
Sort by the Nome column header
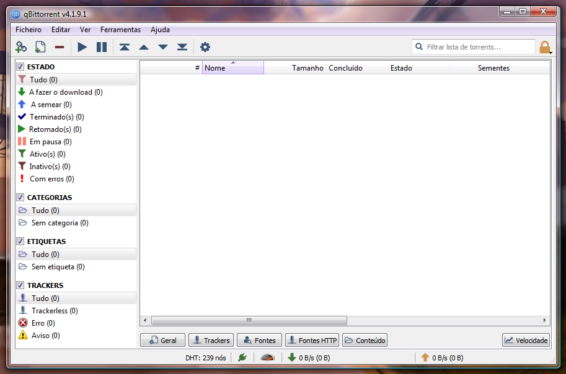tap(233, 68)
